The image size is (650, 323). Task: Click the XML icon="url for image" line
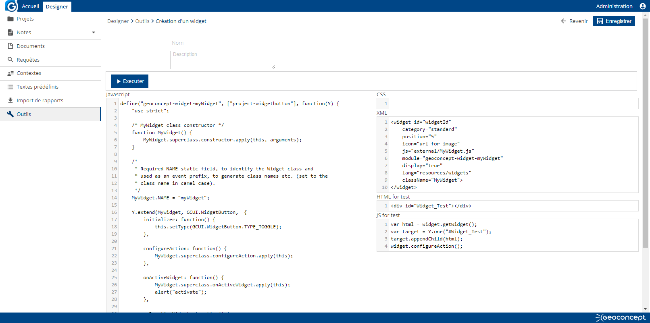pyautogui.click(x=431, y=144)
